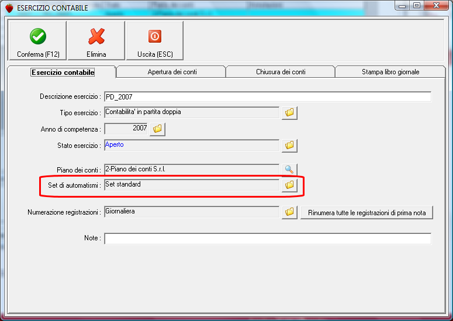
Task: Click the Set di automatismi field showing Set standard
Action: click(x=192, y=185)
